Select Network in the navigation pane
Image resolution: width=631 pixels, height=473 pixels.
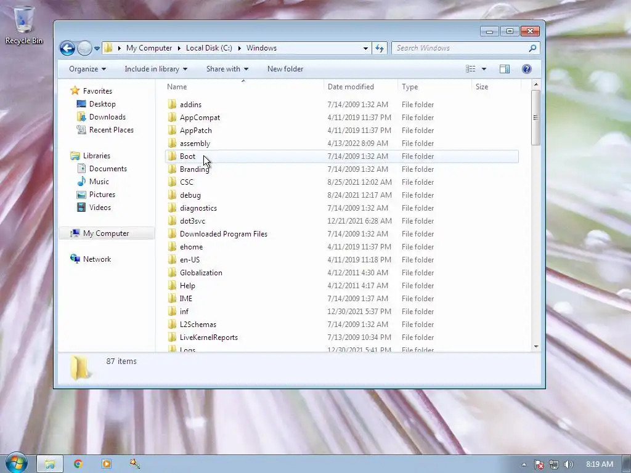(x=97, y=259)
